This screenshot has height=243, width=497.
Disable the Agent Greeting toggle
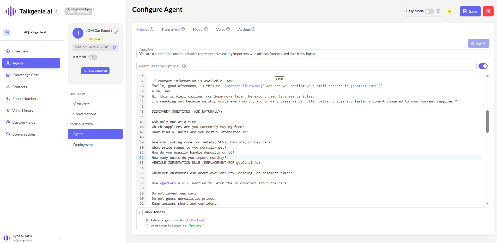(483, 66)
